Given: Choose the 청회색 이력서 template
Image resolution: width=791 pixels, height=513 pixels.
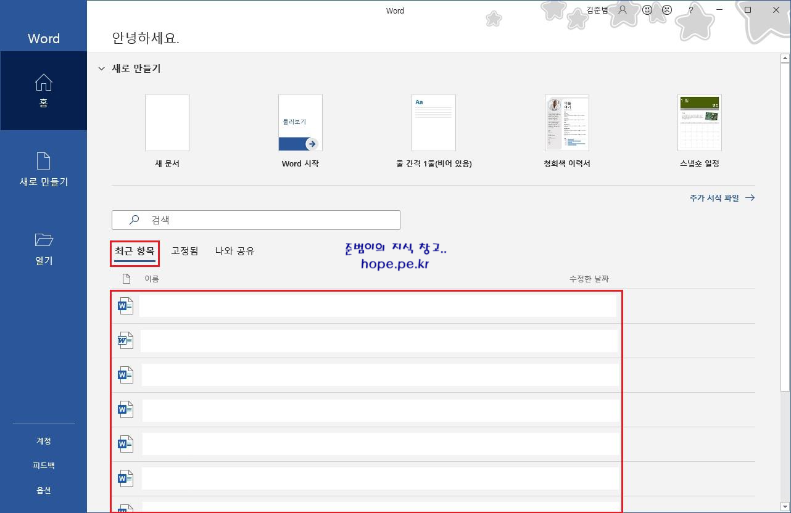Looking at the screenshot, I should tap(567, 131).
